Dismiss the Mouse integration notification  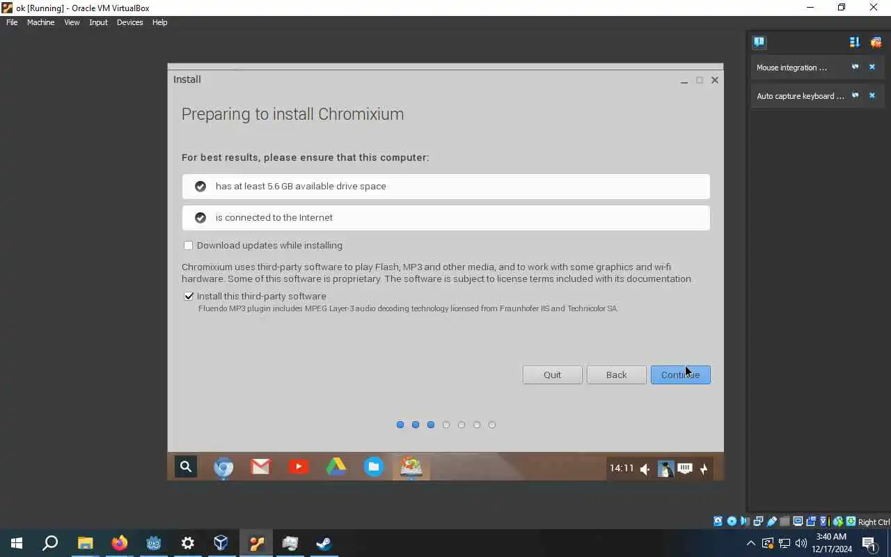click(x=872, y=68)
